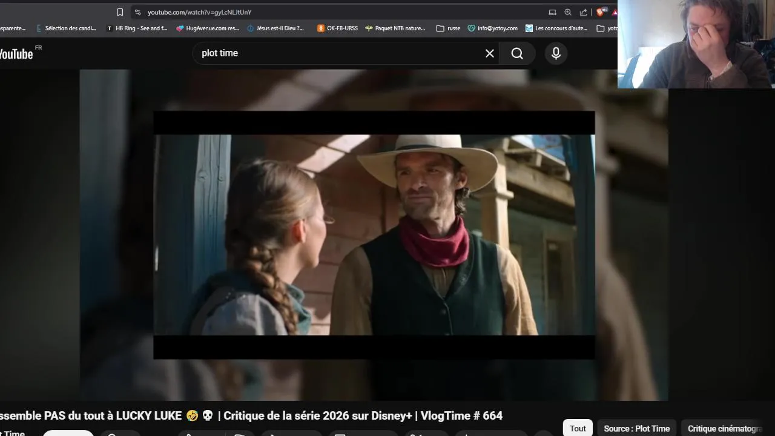The width and height of the screenshot is (775, 436).
Task: Open the "OK-FB-URSS" bookmark
Action: pyautogui.click(x=338, y=28)
